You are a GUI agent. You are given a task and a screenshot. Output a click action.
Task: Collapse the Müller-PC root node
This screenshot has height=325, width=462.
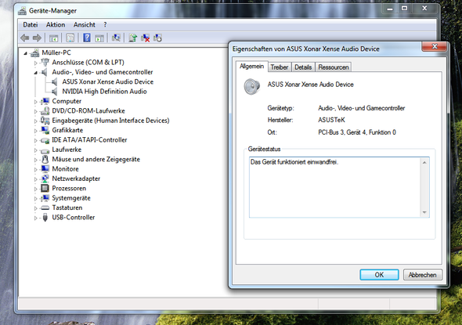(25, 53)
